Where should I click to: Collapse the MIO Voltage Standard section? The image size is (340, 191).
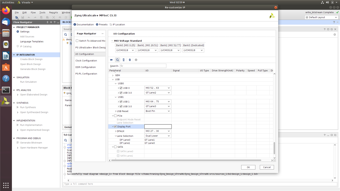(x=112, y=41)
